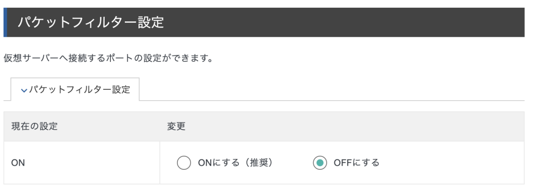Image resolution: width=533 pixels, height=190 pixels.
Task: Click the gray table header row
Action: click(264, 127)
